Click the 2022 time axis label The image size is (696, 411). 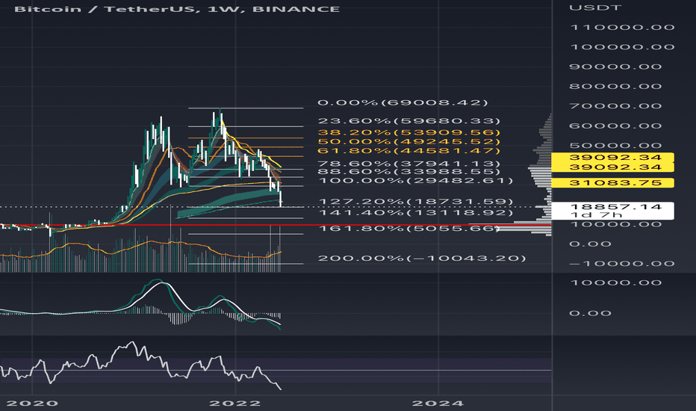point(235,403)
